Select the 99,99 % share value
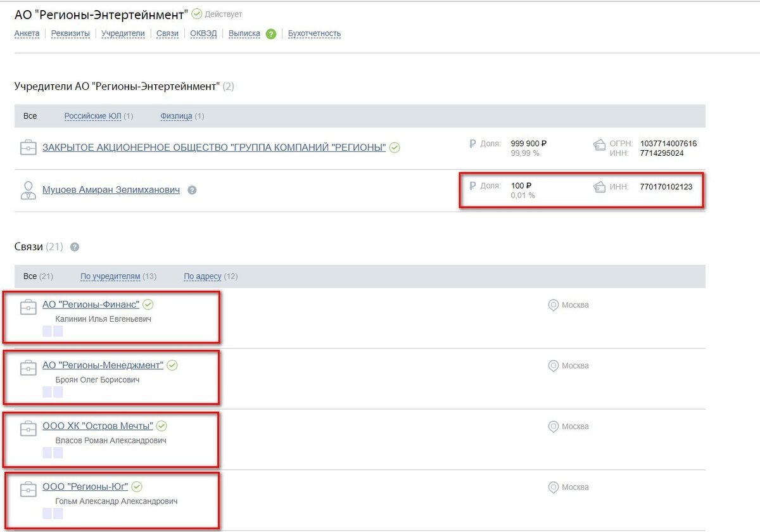This screenshot has width=760, height=532. tap(525, 153)
